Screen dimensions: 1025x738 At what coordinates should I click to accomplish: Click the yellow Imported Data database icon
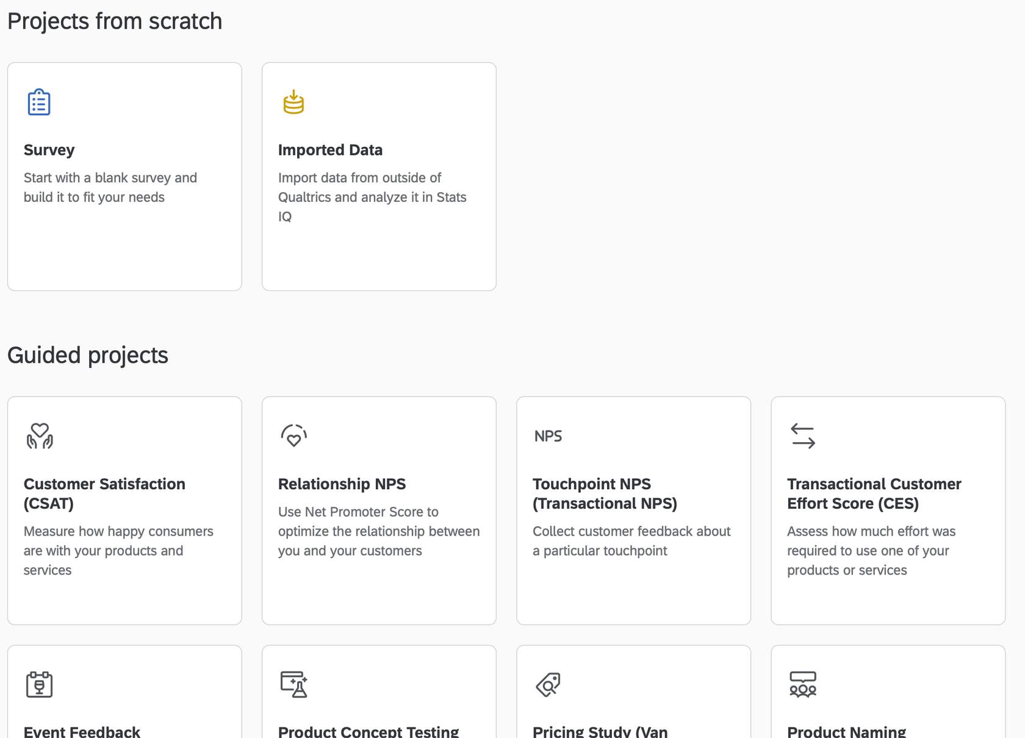(293, 102)
